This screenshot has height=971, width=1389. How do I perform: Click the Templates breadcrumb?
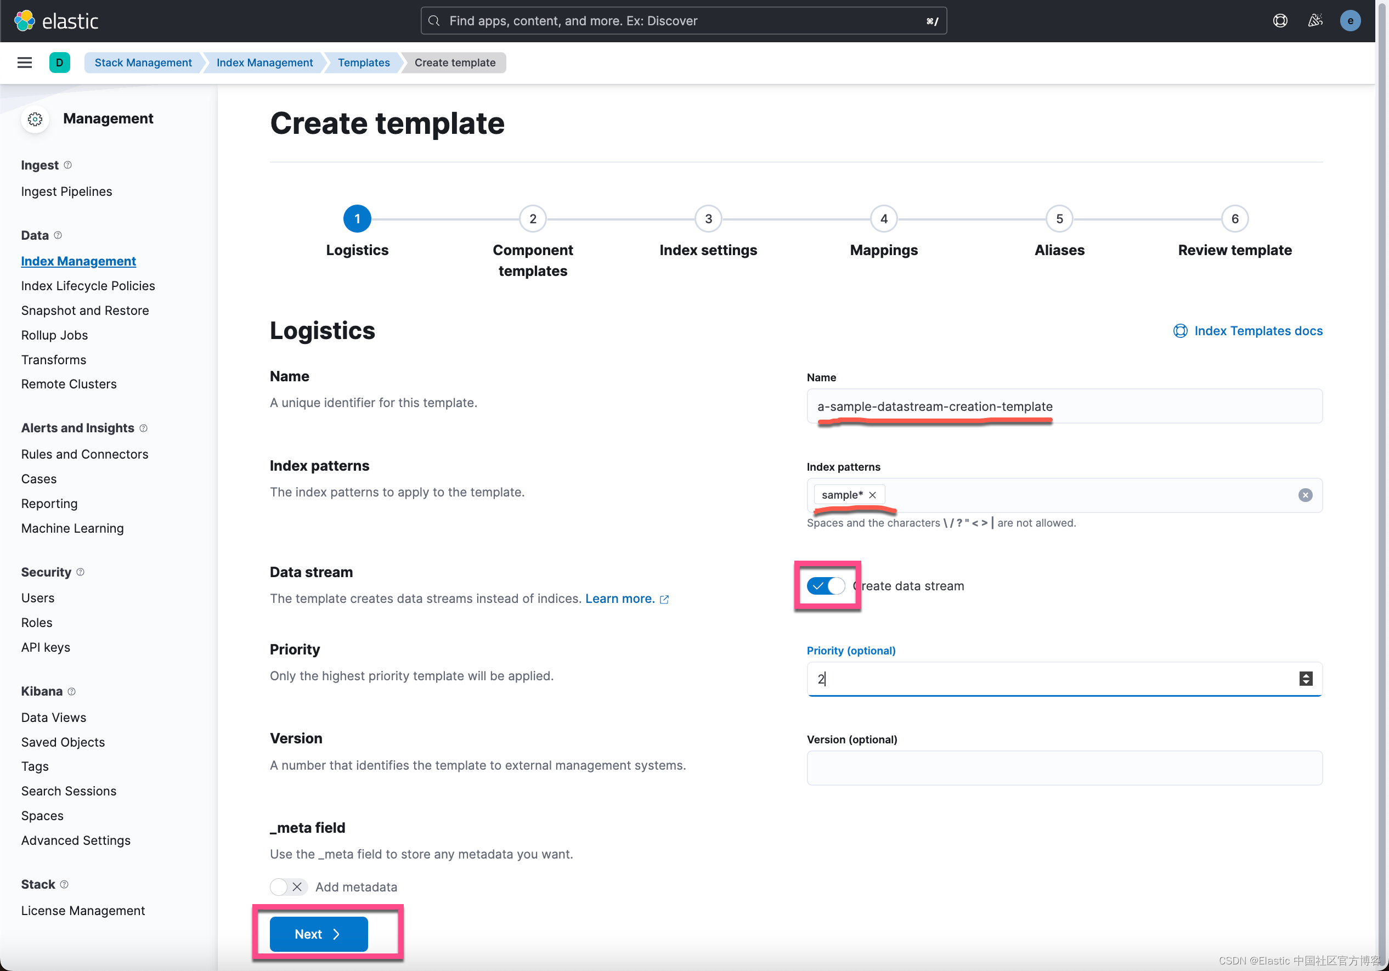364,63
